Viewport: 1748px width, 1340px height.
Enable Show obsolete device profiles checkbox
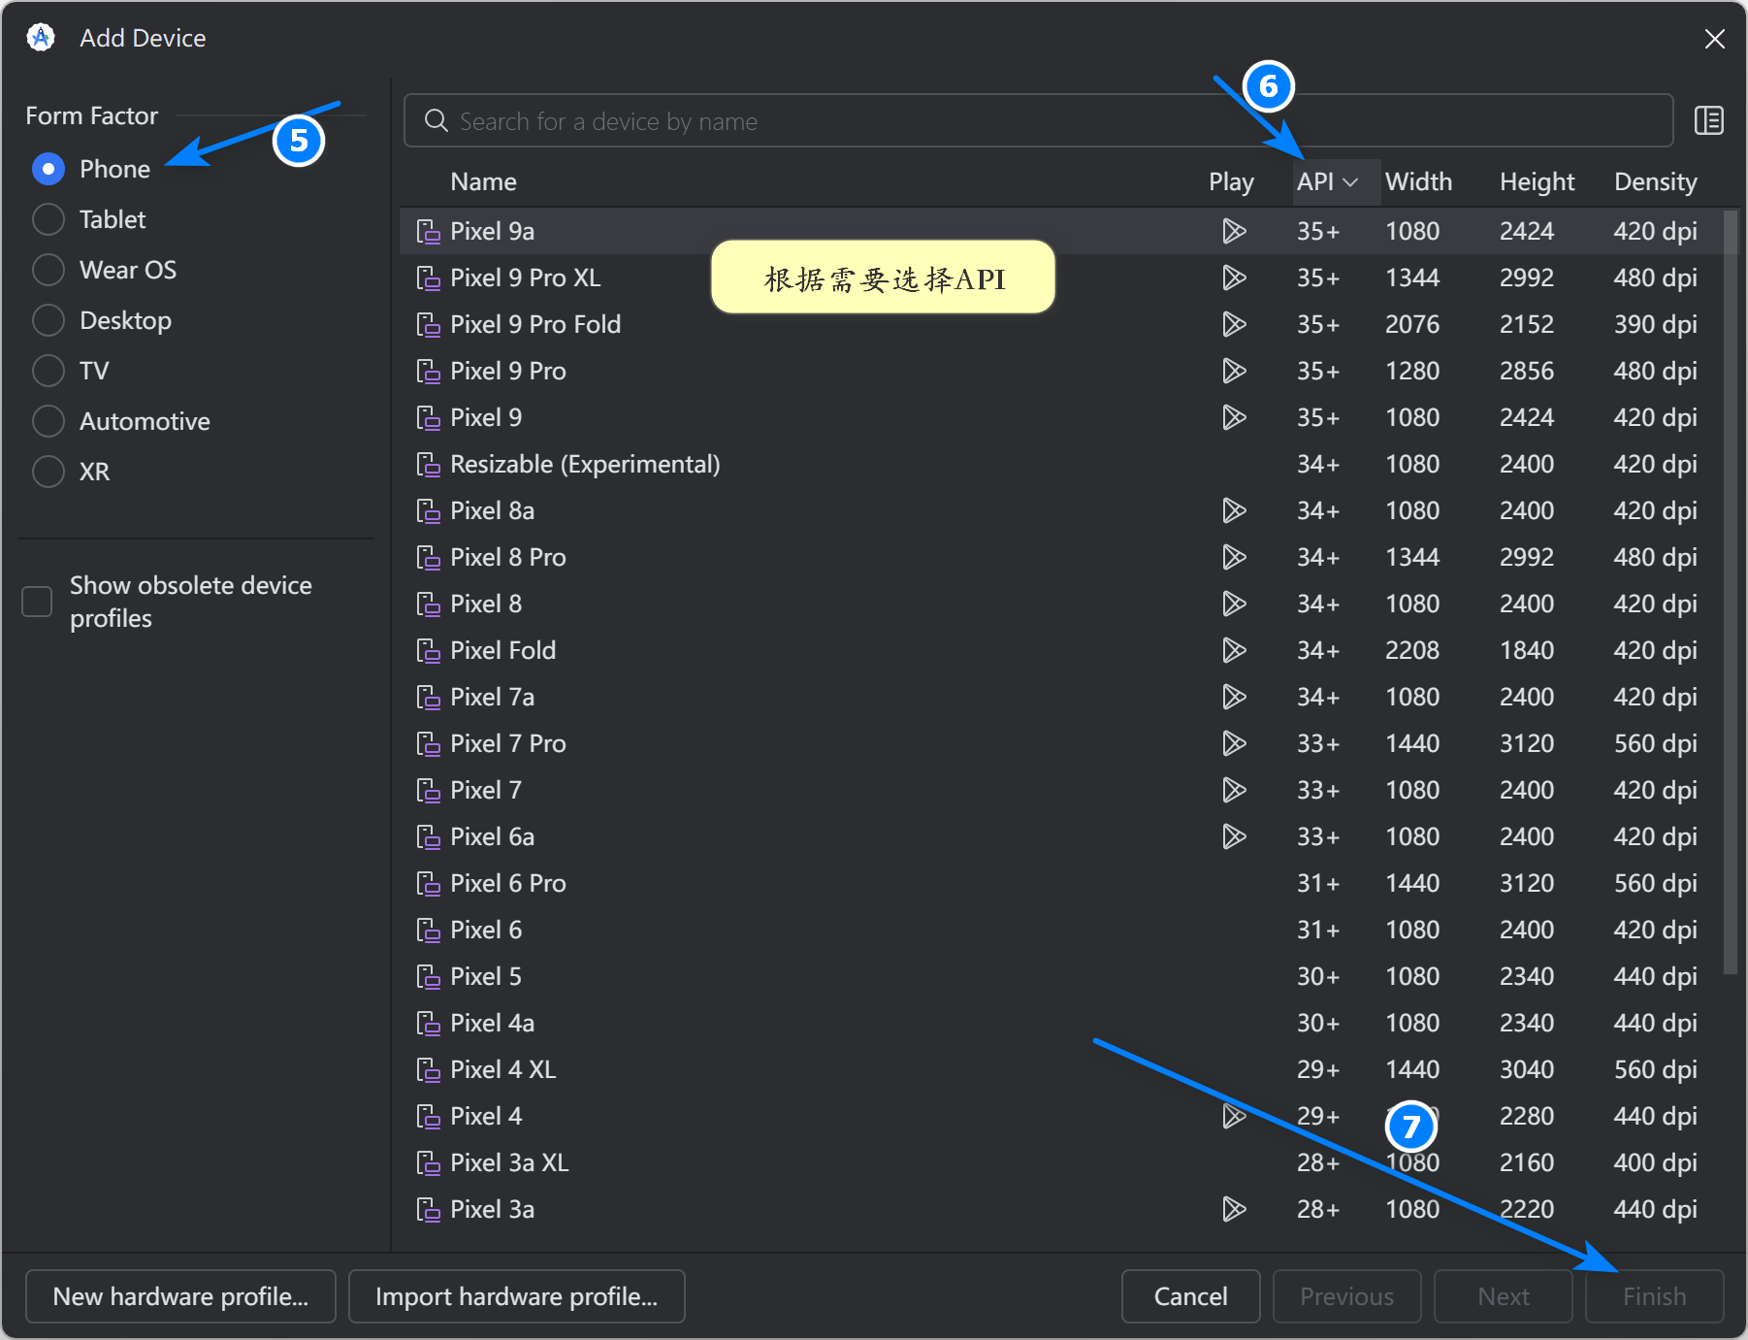click(x=37, y=602)
